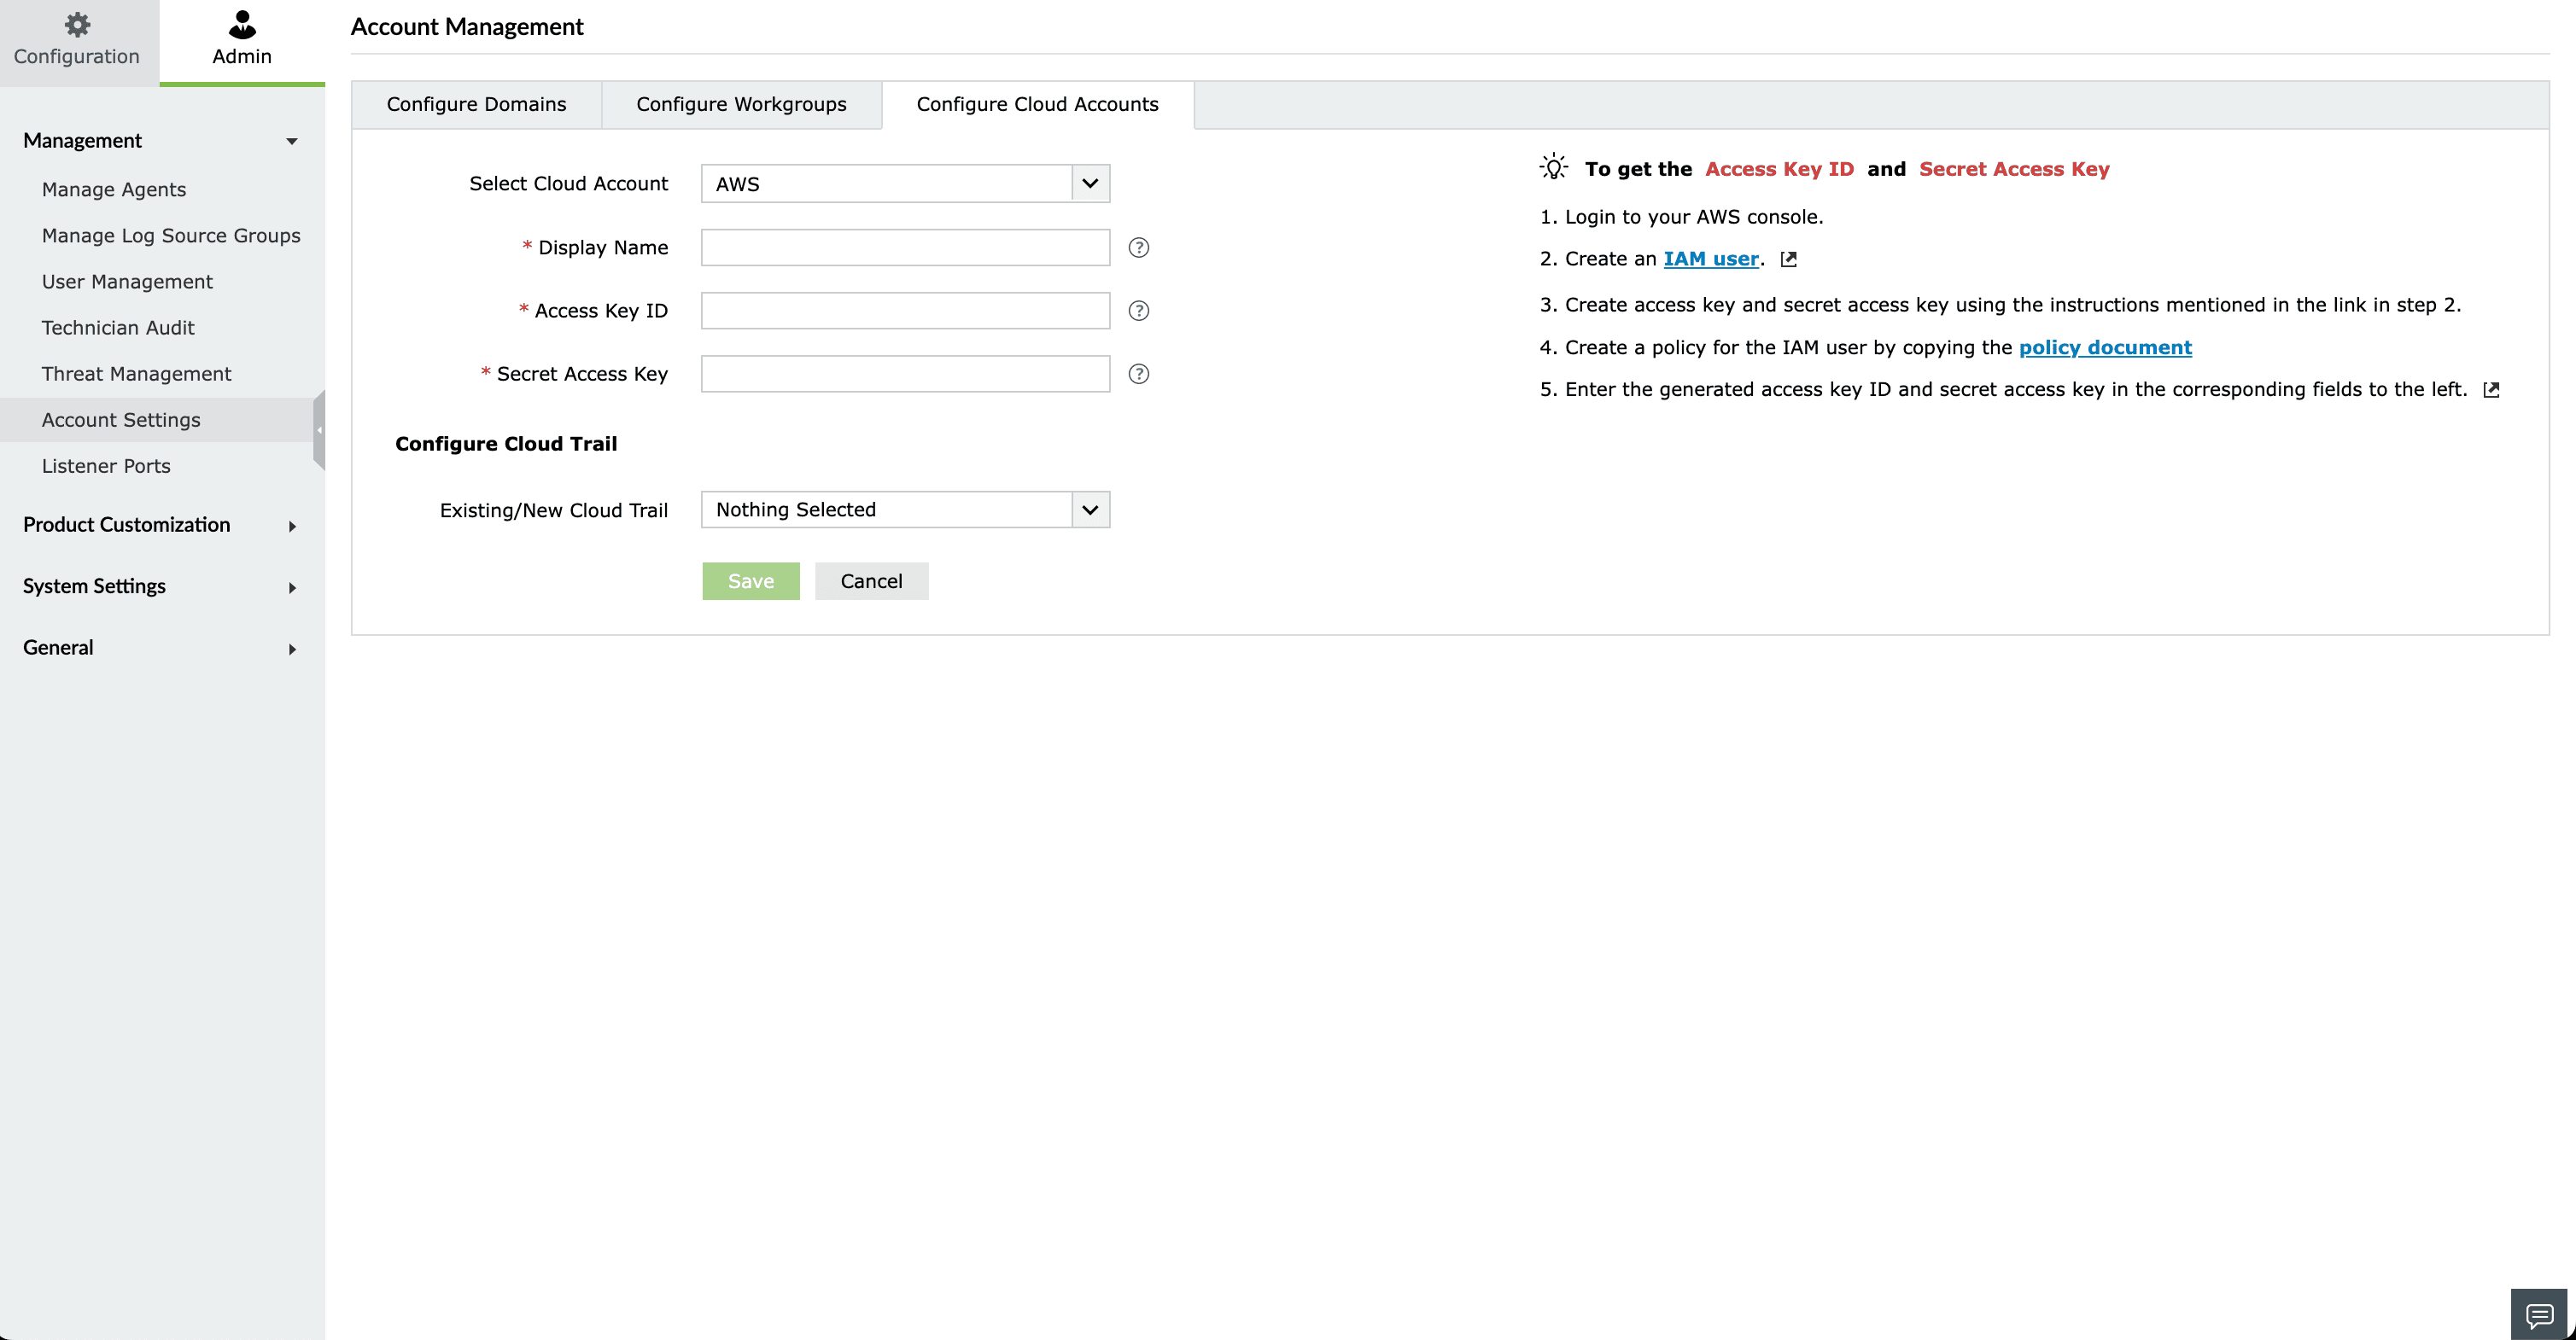
Task: Click the Configuration gear icon
Action: coord(77,24)
